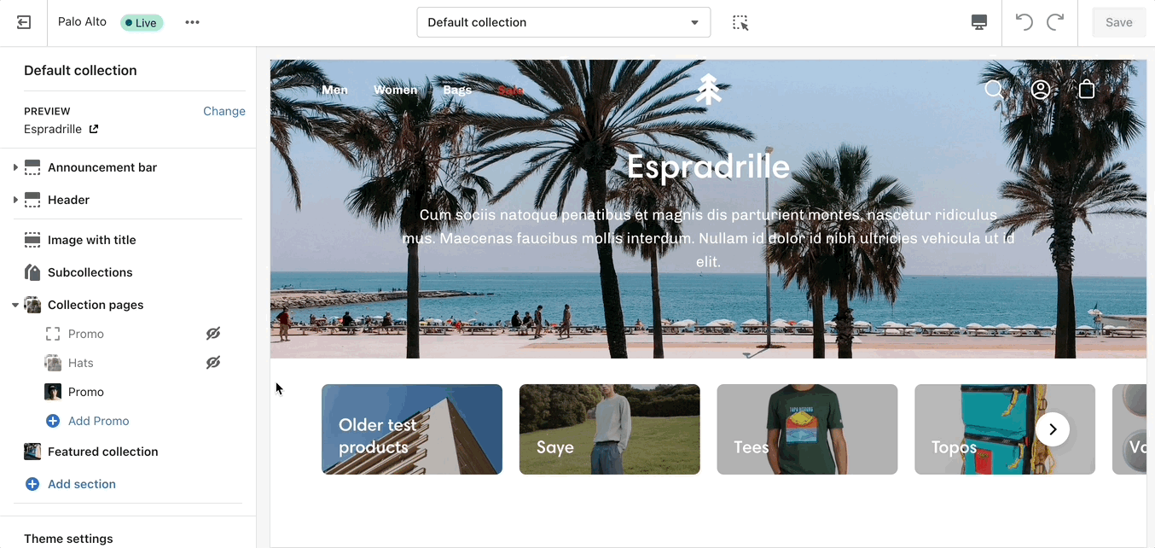Open the store search icon in preview

click(x=994, y=90)
